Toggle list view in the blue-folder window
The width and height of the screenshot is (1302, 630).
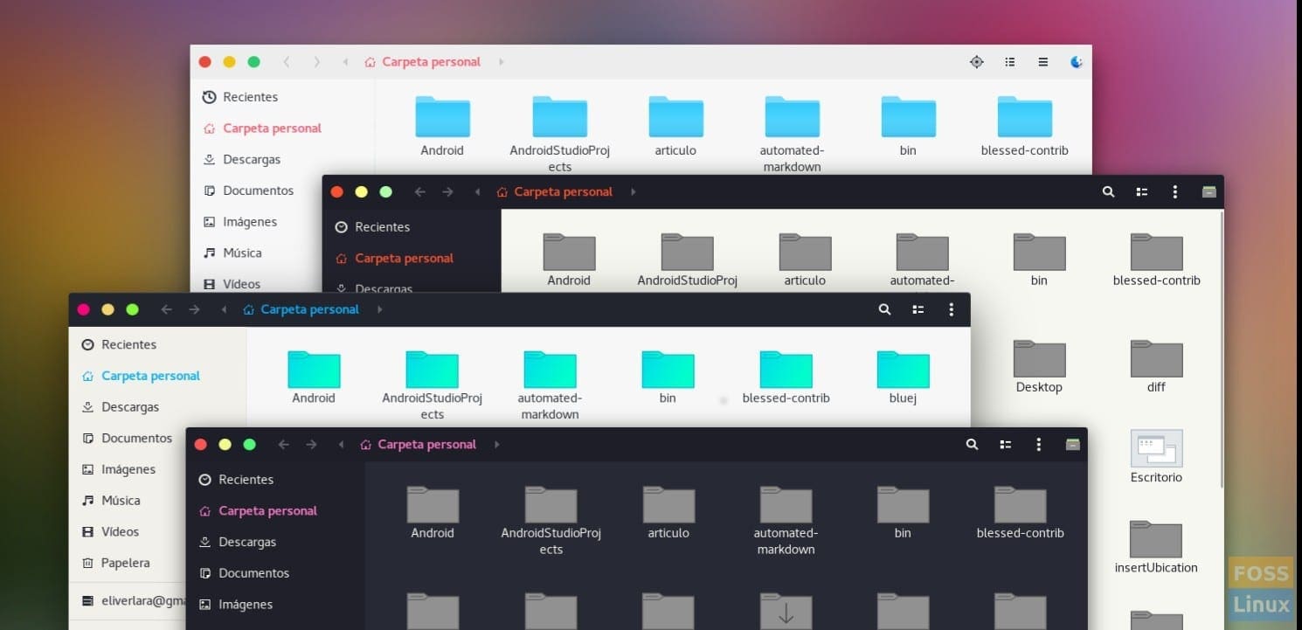(1010, 62)
